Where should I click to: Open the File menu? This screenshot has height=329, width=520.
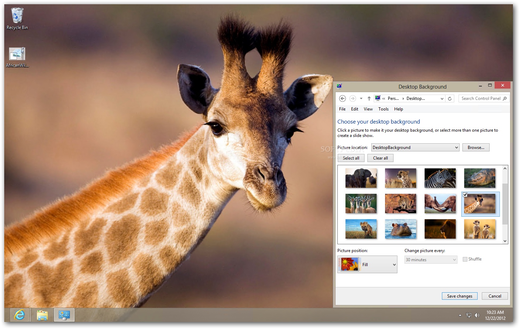click(x=342, y=109)
